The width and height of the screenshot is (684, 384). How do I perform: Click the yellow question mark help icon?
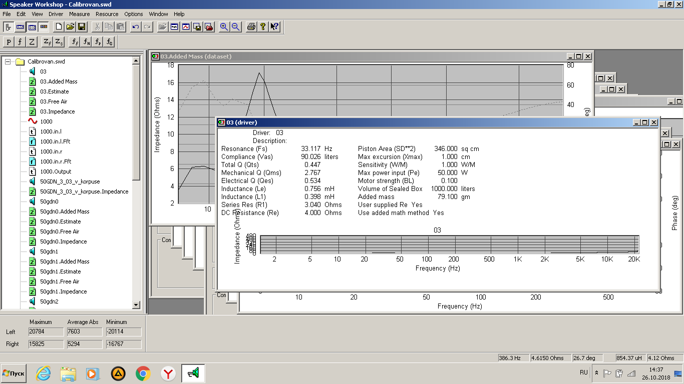[x=263, y=27]
